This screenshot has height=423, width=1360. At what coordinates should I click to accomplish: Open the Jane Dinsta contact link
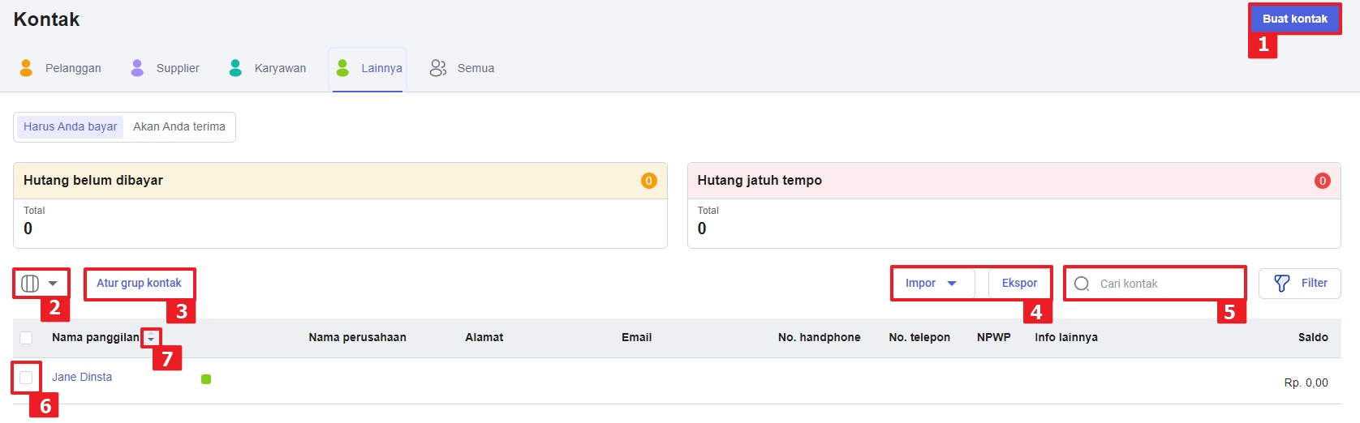click(82, 378)
